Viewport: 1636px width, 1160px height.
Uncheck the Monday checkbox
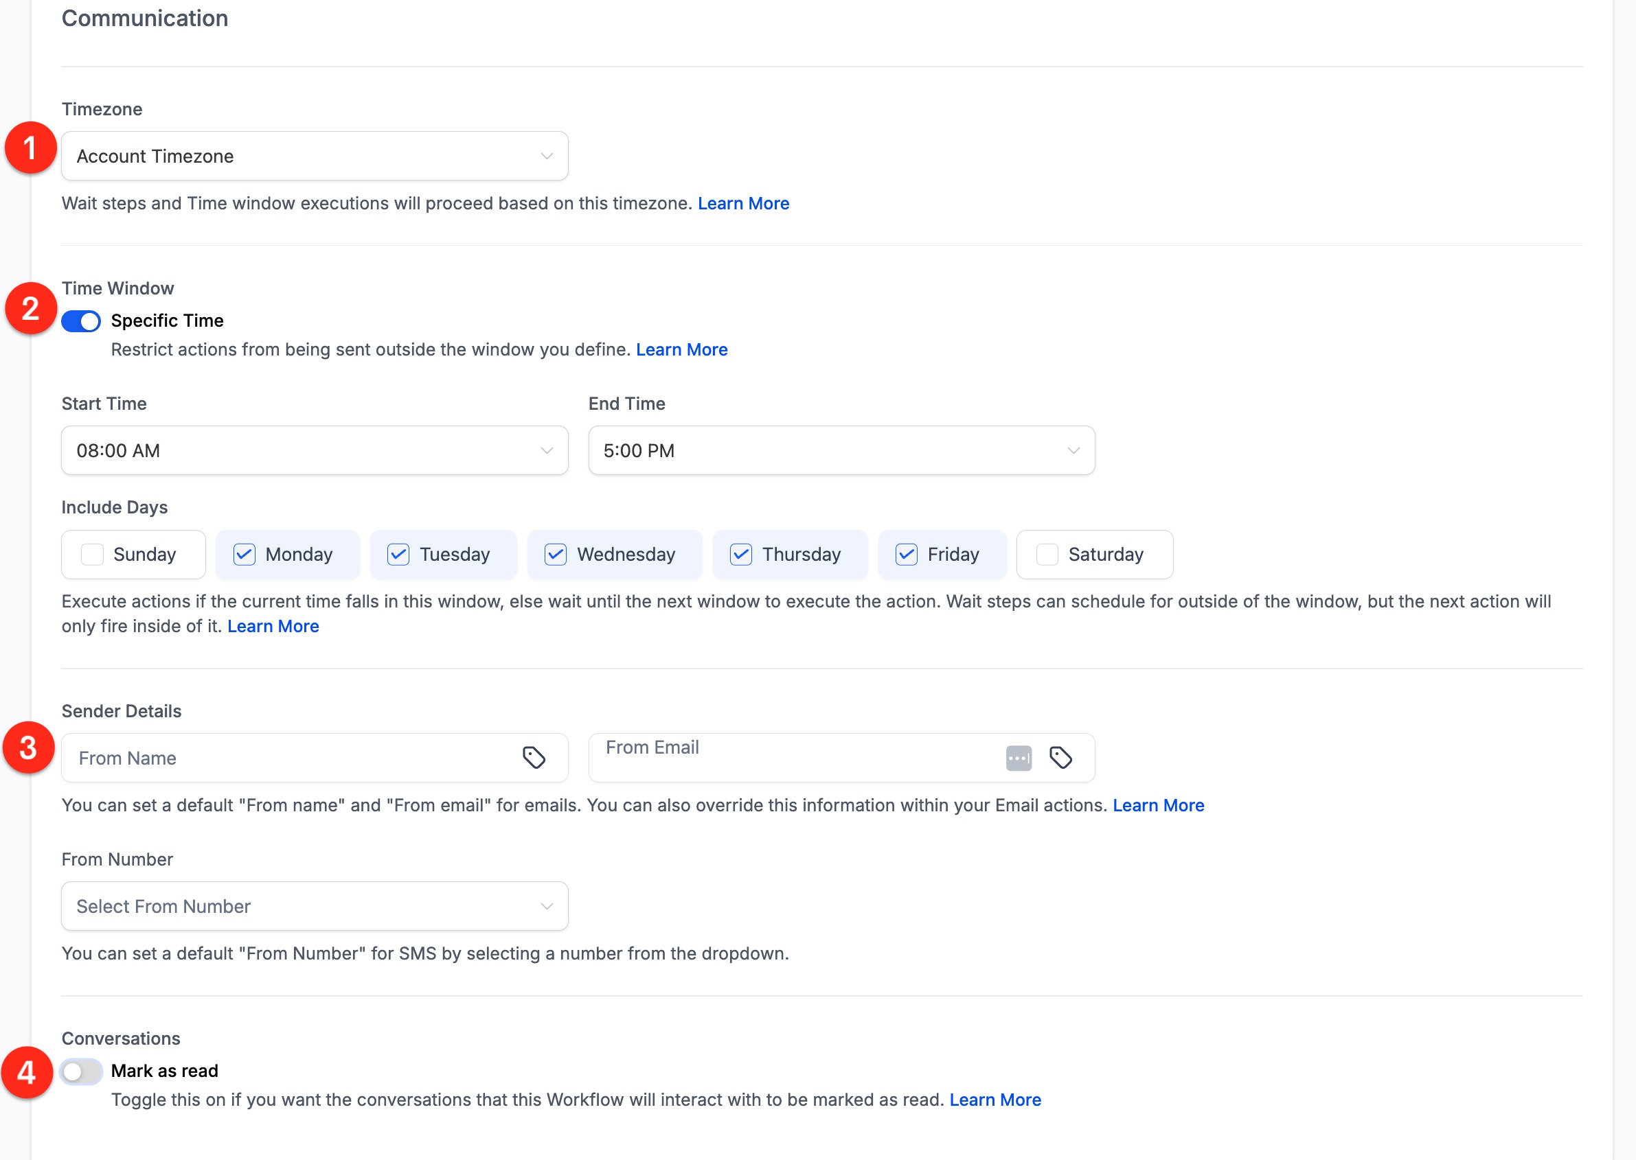245,555
